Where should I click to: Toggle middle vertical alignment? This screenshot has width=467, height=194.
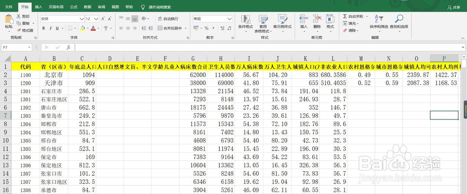[128, 19]
